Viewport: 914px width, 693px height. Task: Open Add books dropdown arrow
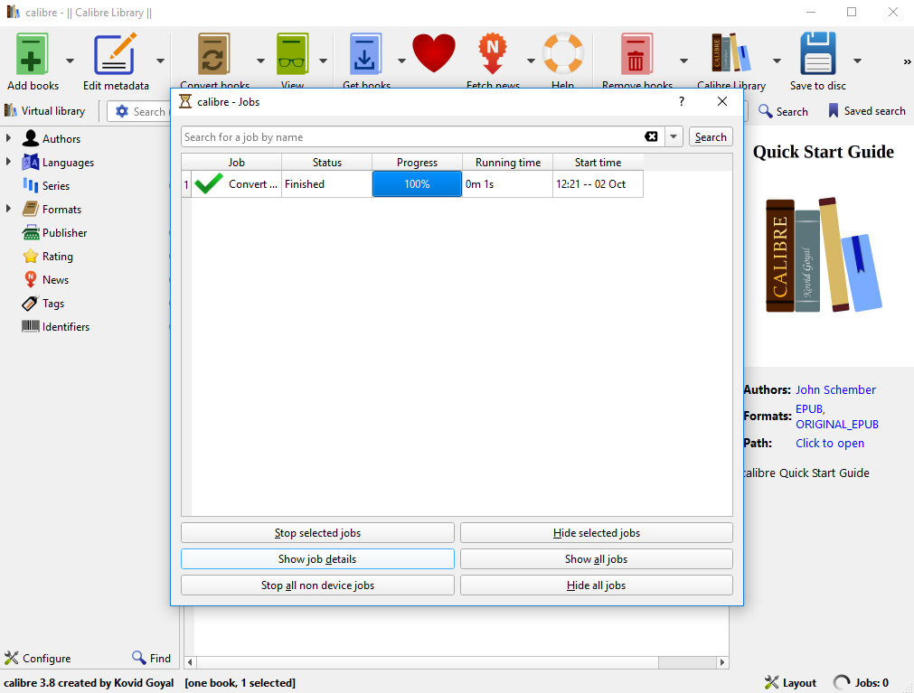tap(70, 61)
